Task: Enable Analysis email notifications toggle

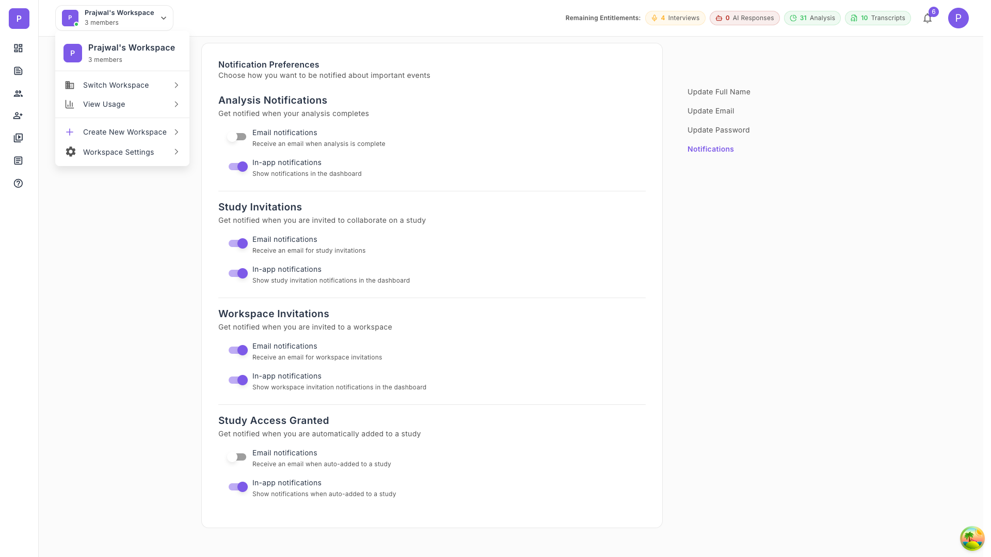Action: [237, 137]
